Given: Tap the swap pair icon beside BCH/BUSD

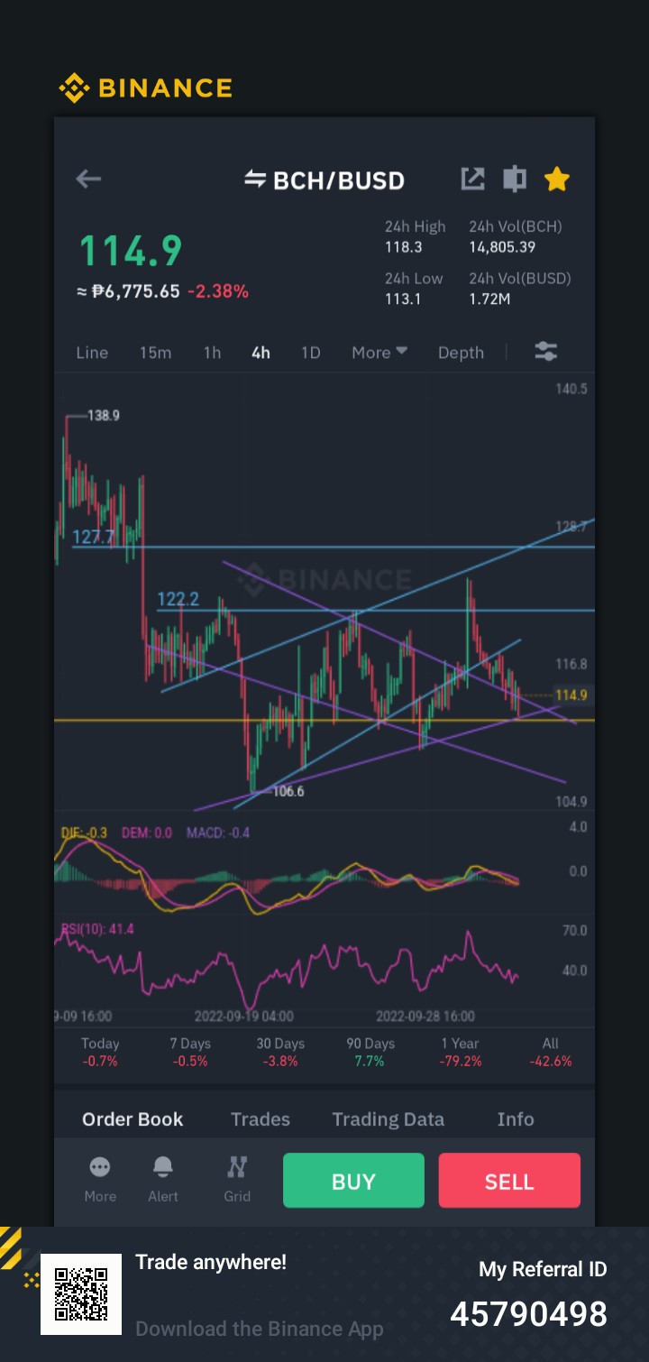Looking at the screenshot, I should click(x=255, y=179).
